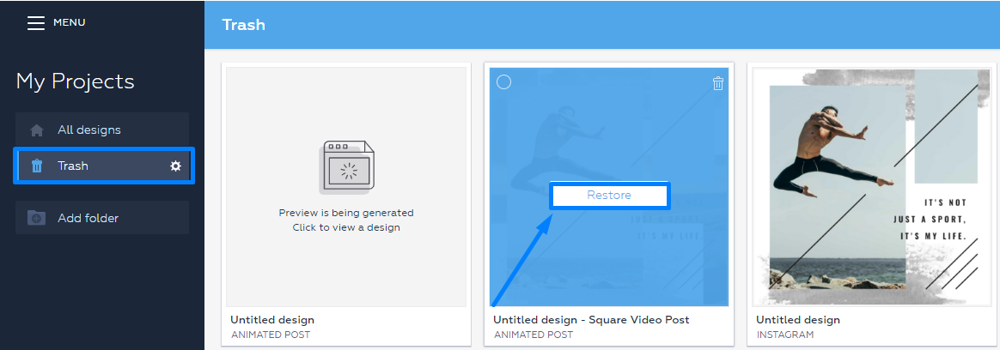
Task: Click Click to view a design text
Action: 346,227
